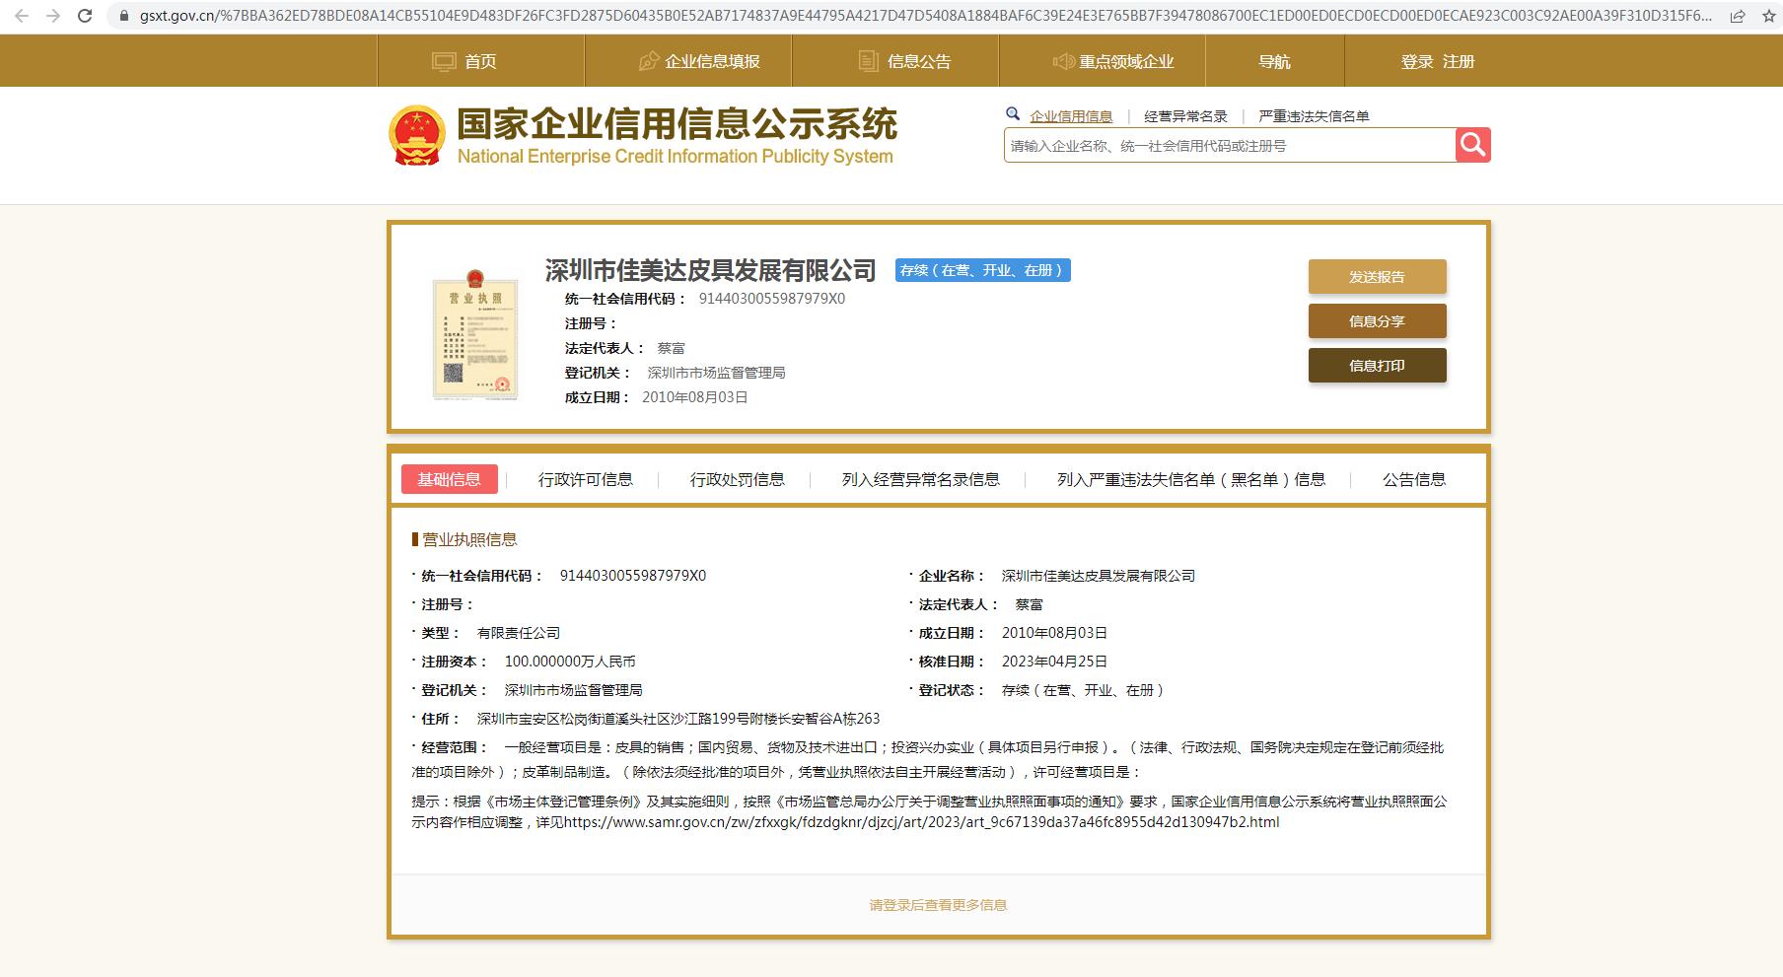1783x977 pixels.
Task: Switch to the 行政处罚信息 tab
Action: coord(737,479)
